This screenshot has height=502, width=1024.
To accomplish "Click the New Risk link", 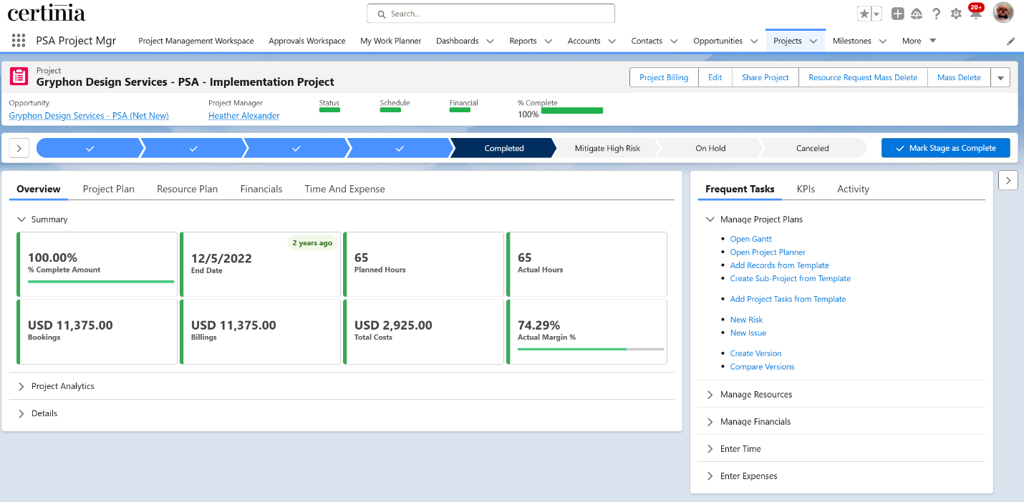I will (746, 320).
